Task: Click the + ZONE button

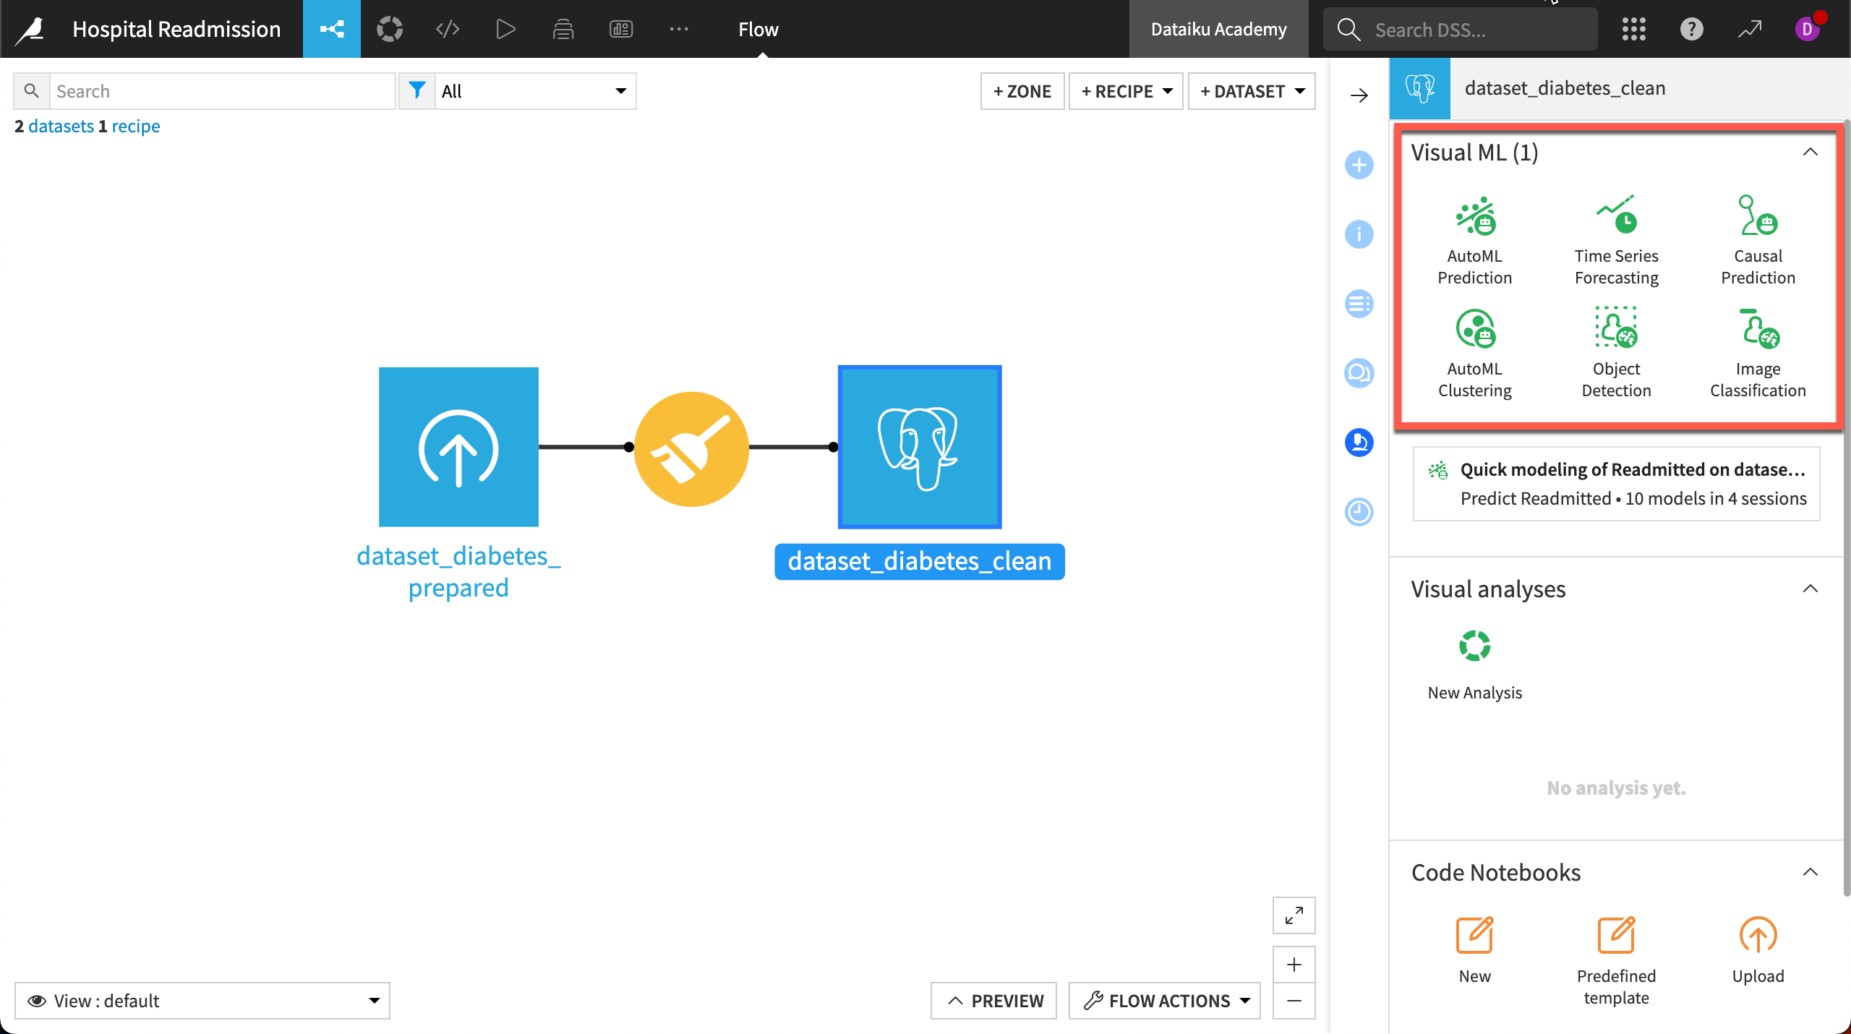Action: (1022, 91)
